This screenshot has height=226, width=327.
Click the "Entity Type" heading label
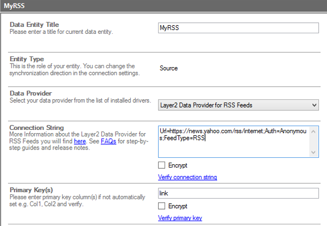[27, 59]
